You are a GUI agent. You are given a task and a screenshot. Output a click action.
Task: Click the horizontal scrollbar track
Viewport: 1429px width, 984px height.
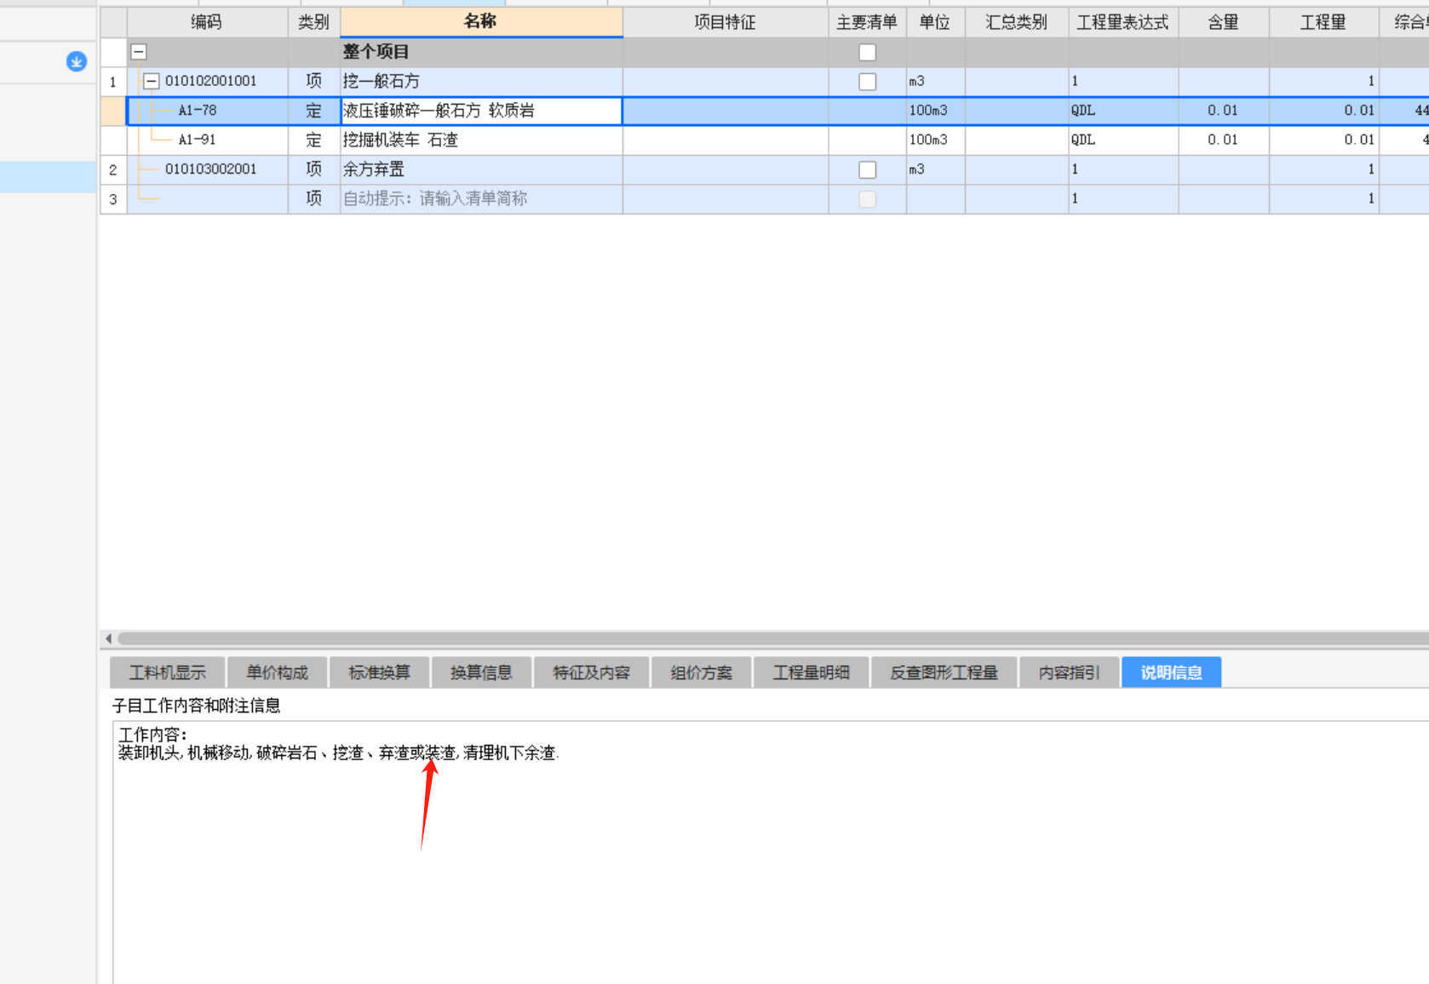point(773,638)
